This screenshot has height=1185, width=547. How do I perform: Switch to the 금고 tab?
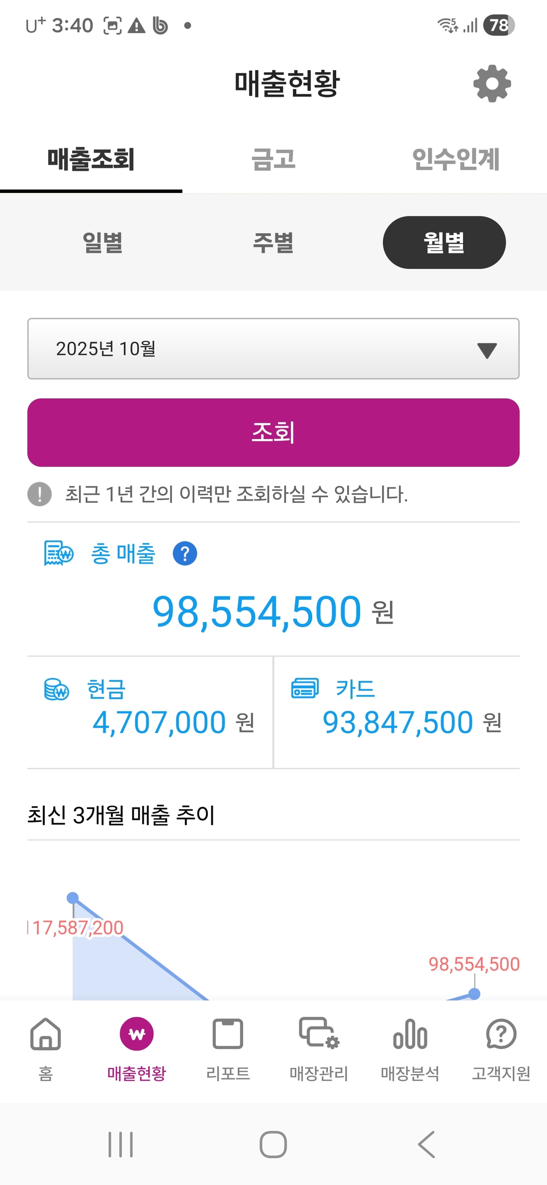point(273,159)
